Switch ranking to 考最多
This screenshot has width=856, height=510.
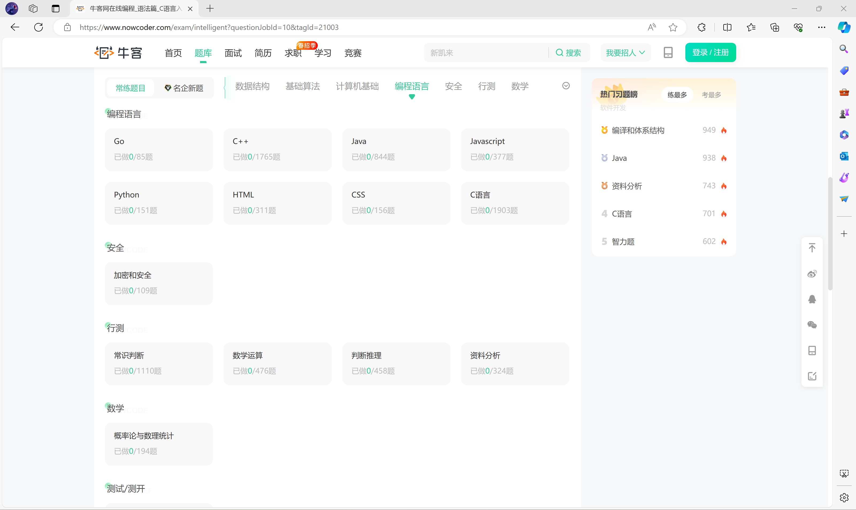click(711, 94)
